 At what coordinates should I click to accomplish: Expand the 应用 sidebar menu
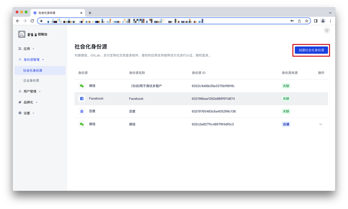[27, 49]
